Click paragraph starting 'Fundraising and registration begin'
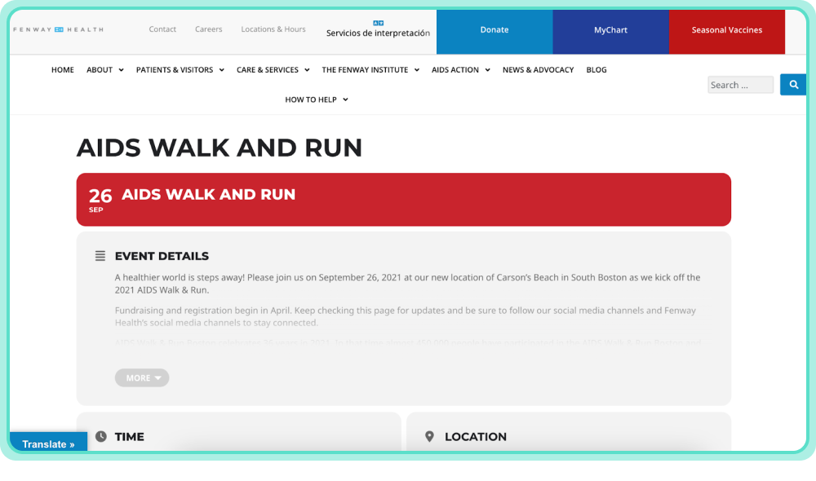The width and height of the screenshot is (816, 481). [x=406, y=316]
